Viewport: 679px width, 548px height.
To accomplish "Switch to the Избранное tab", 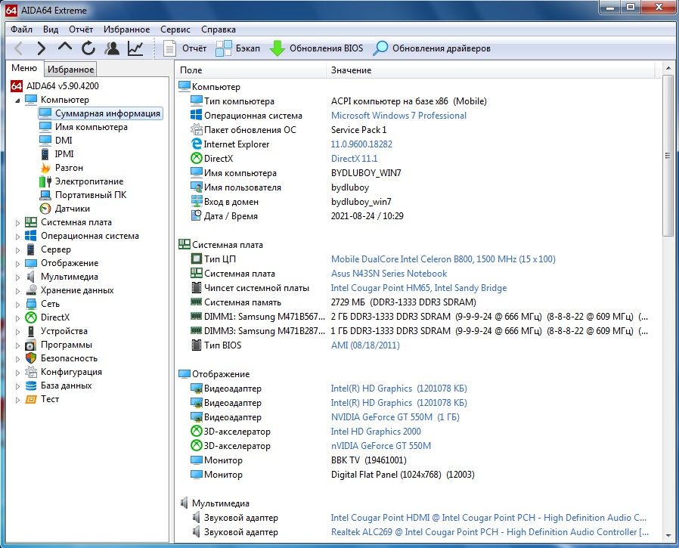I will click(x=70, y=70).
